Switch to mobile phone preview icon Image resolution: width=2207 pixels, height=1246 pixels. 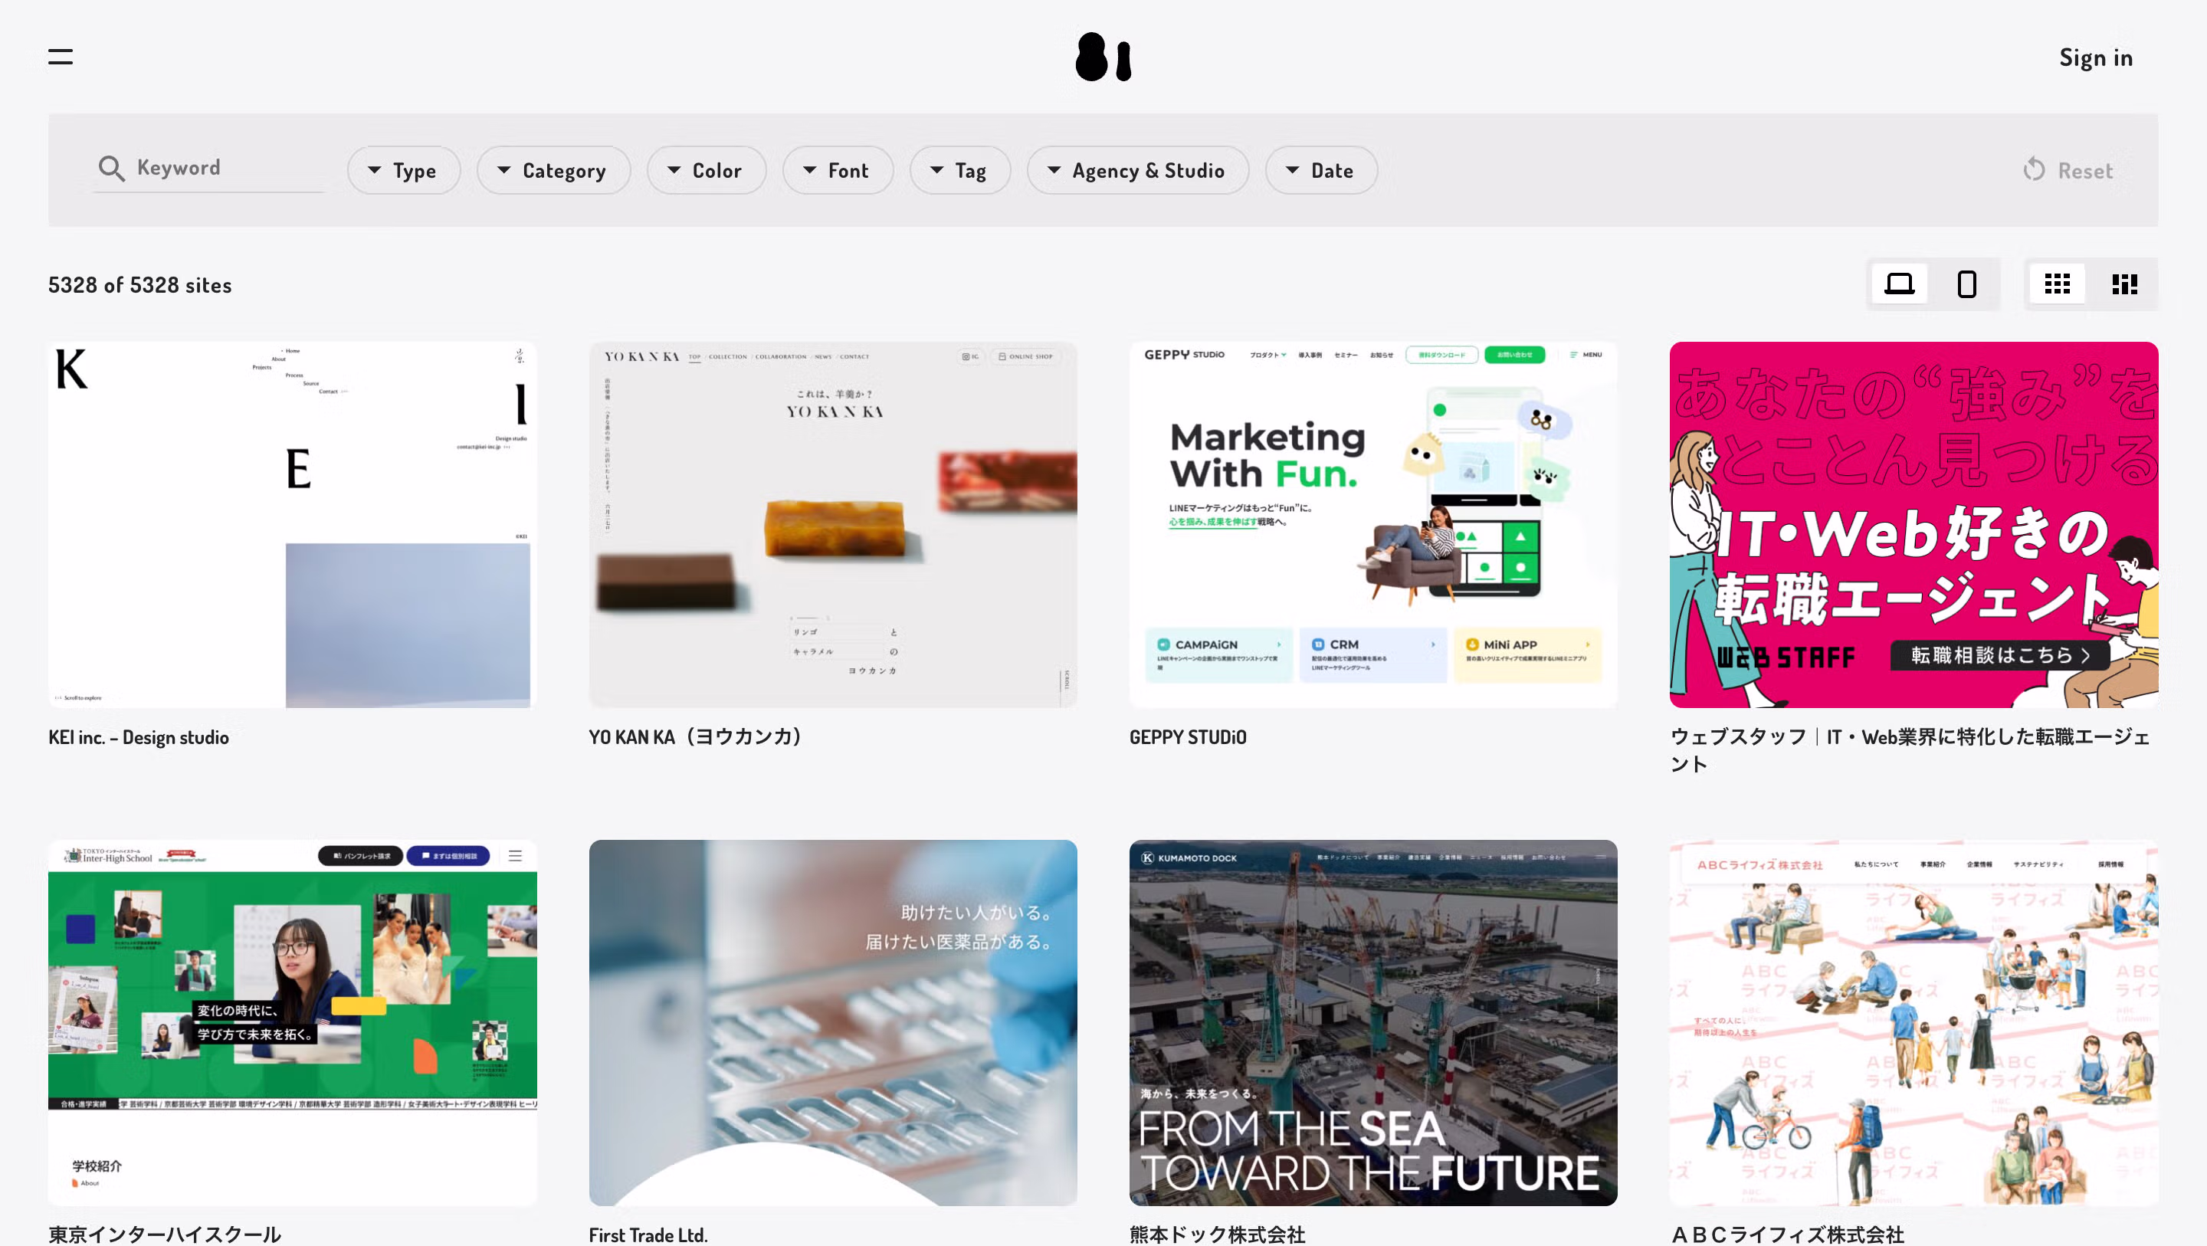[x=1966, y=284]
